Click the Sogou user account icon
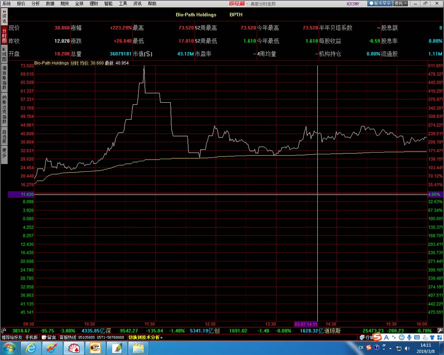444x355 pixels. [425, 337]
